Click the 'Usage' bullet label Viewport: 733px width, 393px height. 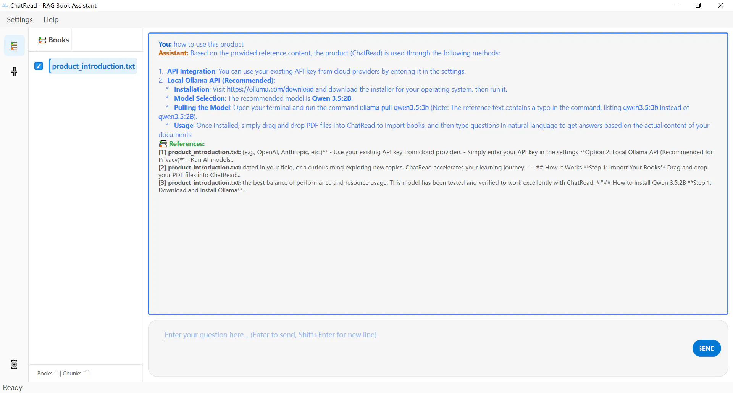tap(184, 126)
